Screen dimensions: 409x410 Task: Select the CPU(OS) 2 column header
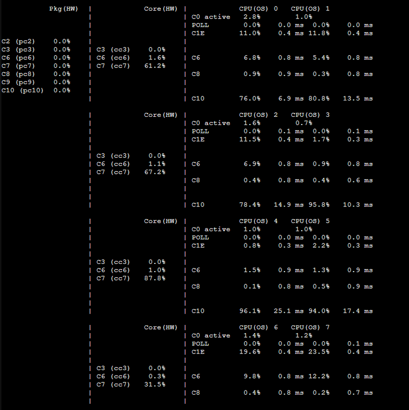(259, 115)
